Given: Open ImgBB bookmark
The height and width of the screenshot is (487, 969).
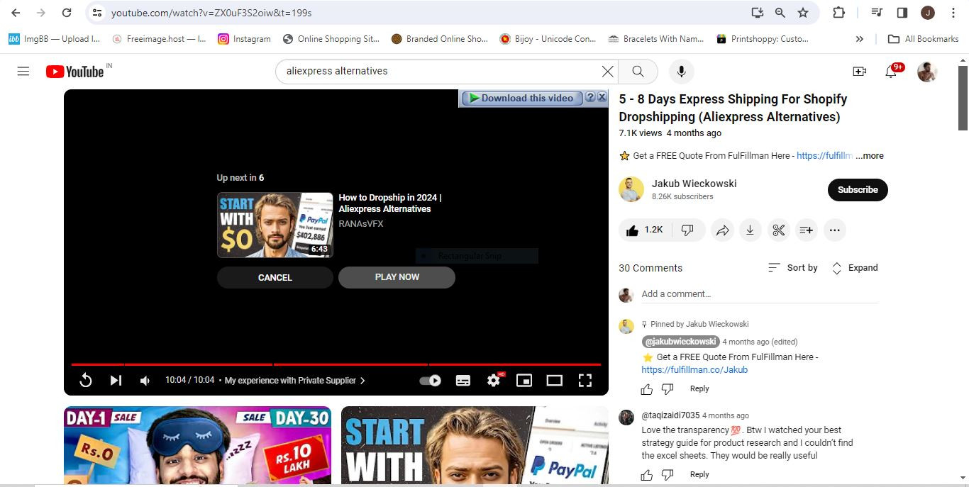Looking at the screenshot, I should tap(55, 39).
